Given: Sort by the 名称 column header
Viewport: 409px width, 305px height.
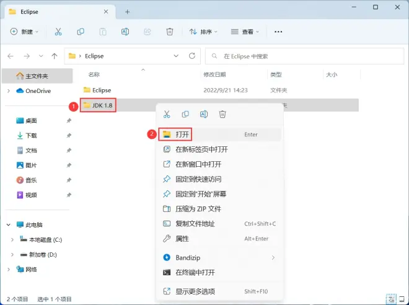Looking at the screenshot, I should [x=94, y=74].
